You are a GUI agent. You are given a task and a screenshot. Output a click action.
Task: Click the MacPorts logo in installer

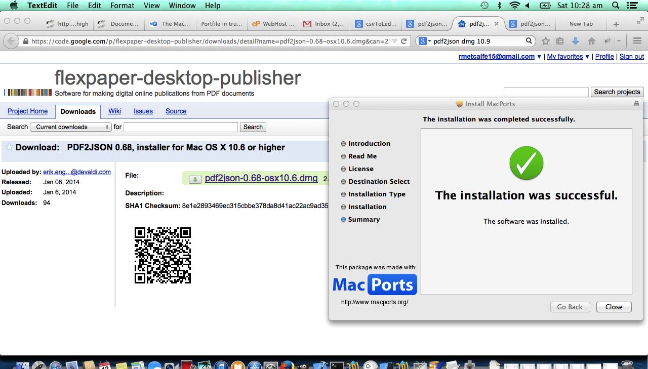375,285
